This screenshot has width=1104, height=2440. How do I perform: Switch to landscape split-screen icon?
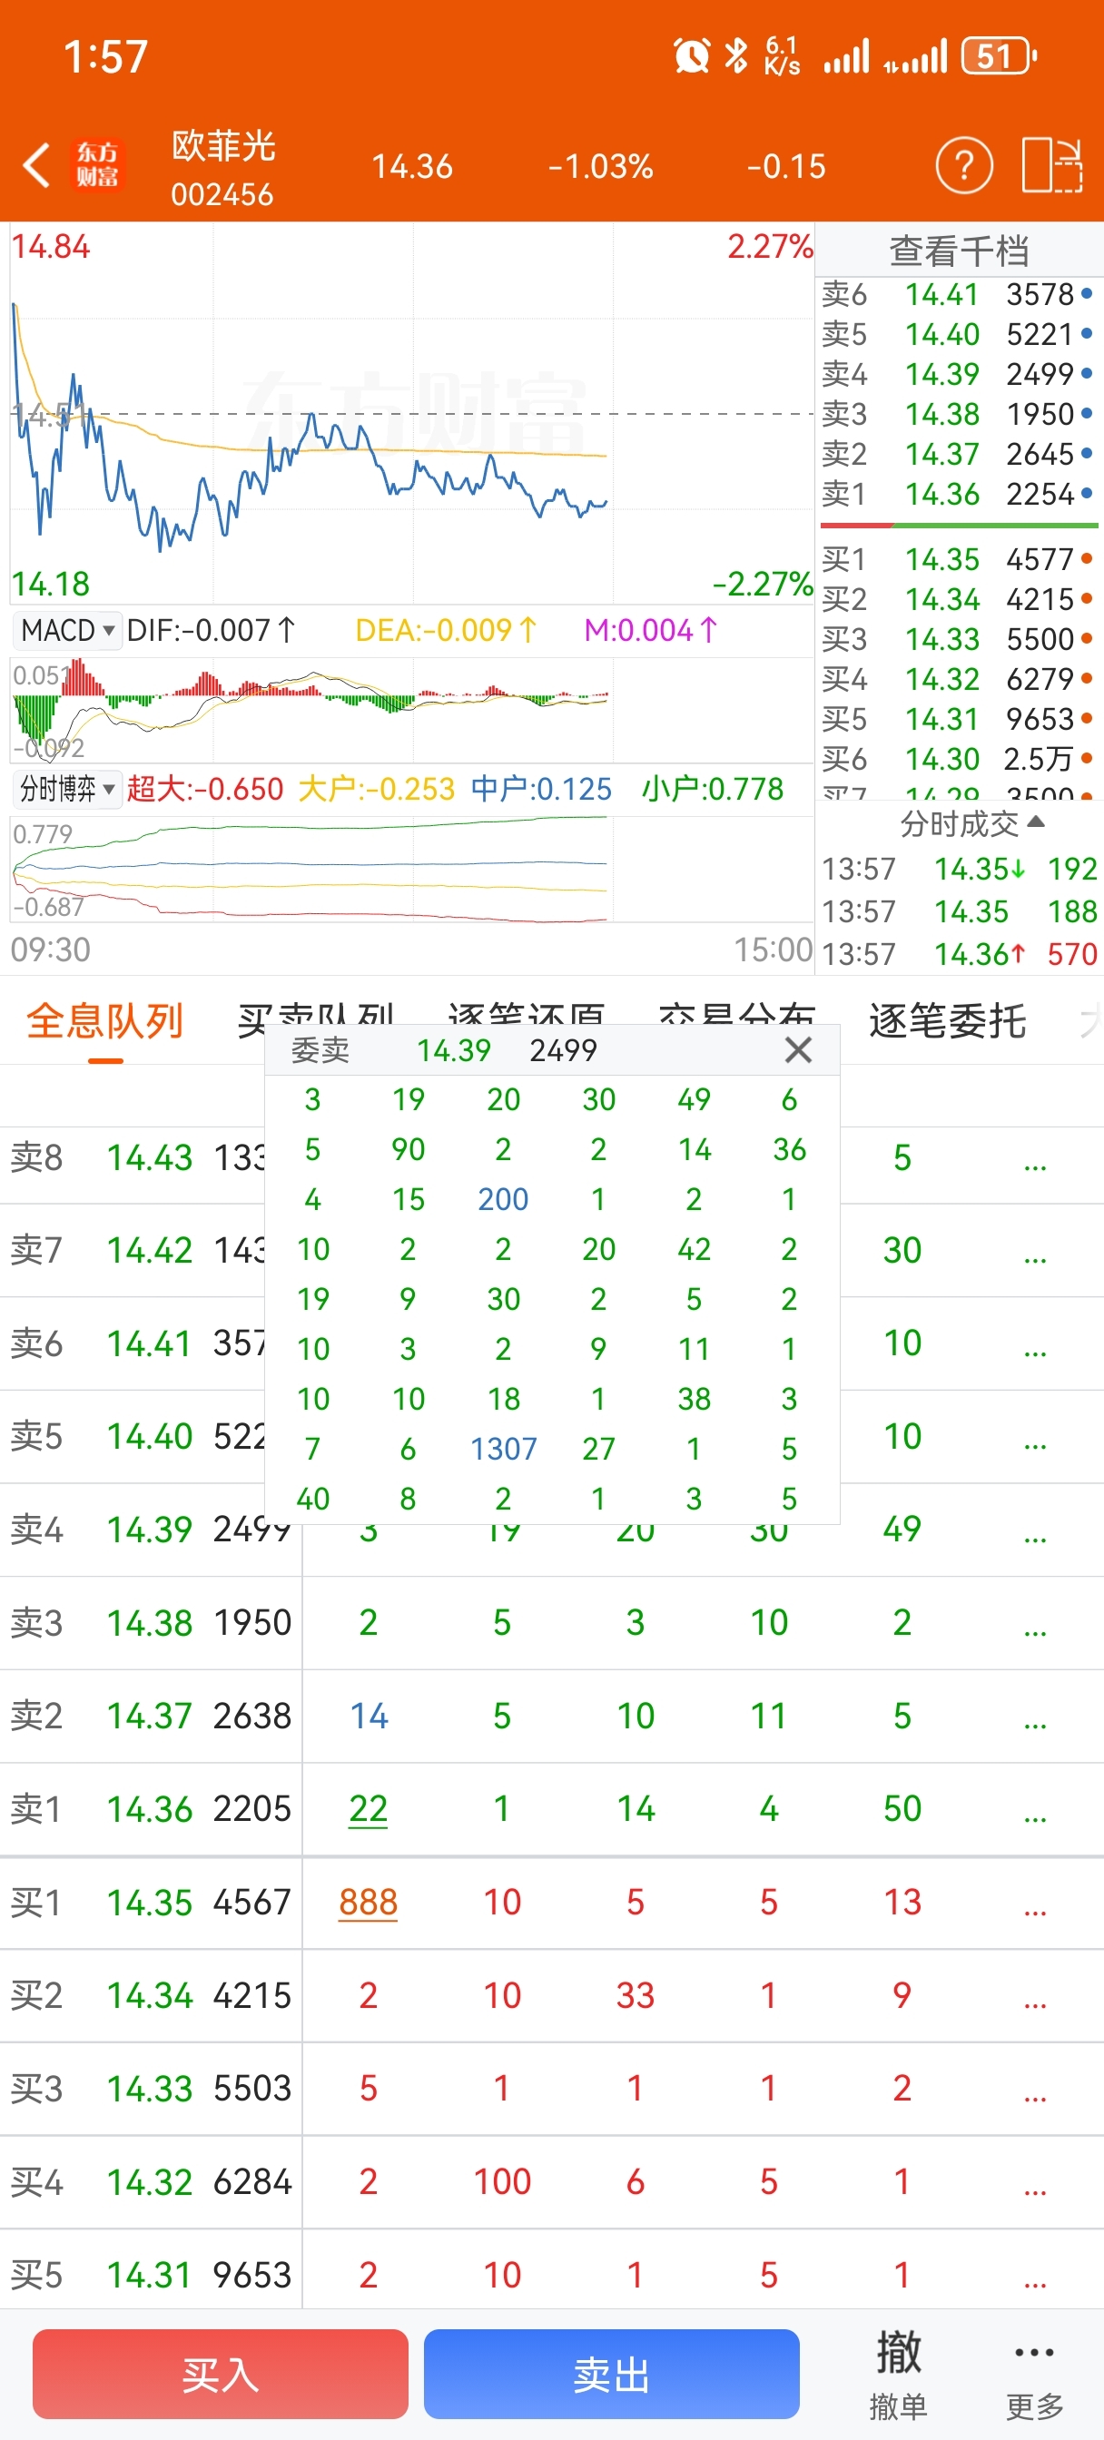[x=1052, y=166]
